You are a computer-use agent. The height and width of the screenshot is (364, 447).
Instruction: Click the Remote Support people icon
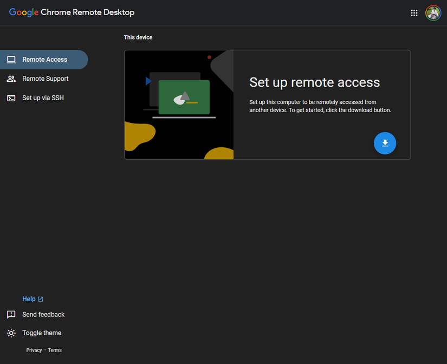(11, 79)
